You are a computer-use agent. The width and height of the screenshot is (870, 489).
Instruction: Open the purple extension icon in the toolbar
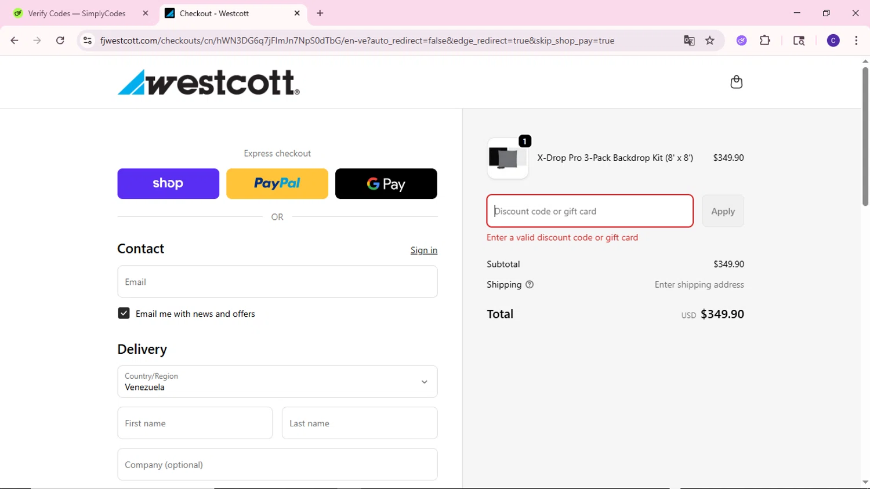click(742, 41)
